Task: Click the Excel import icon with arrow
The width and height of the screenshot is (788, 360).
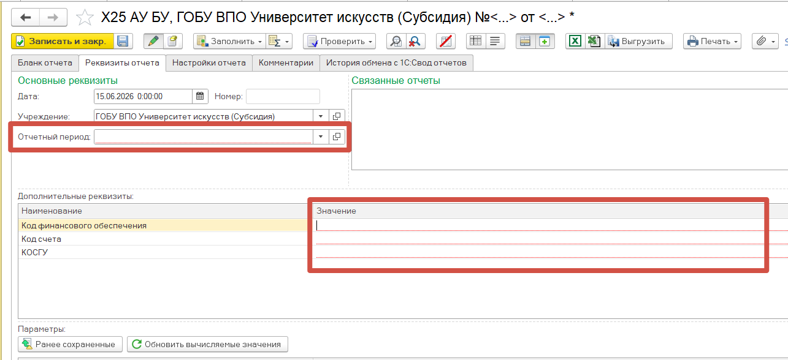Action: (594, 41)
